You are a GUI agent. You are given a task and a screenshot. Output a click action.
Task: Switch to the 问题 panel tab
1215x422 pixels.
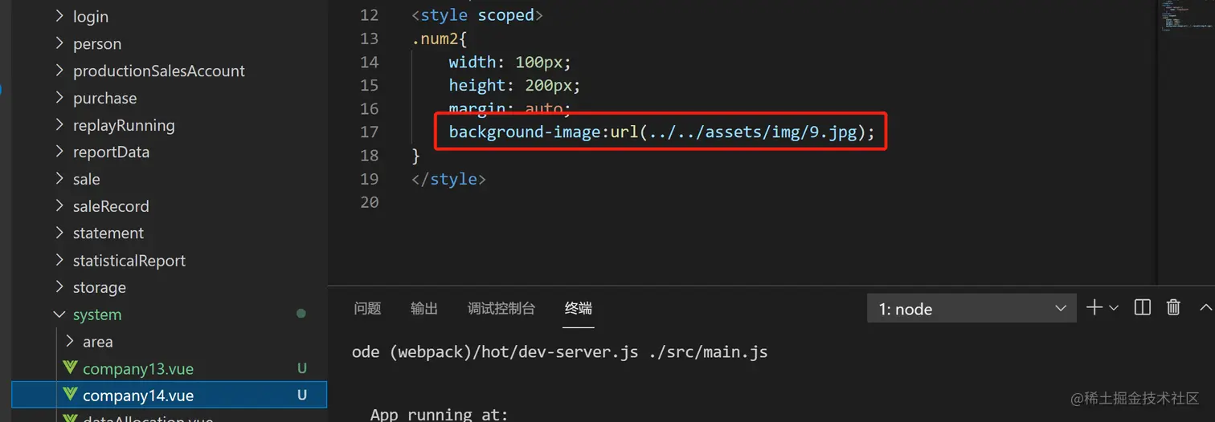click(367, 308)
